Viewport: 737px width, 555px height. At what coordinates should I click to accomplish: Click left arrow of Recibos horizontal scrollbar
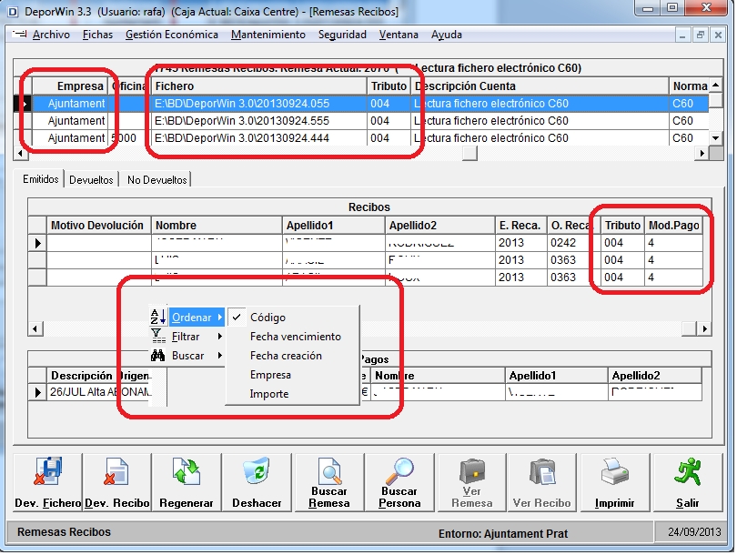[x=35, y=328]
